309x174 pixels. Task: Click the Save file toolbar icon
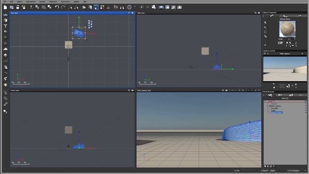pyautogui.click(x=18, y=7)
